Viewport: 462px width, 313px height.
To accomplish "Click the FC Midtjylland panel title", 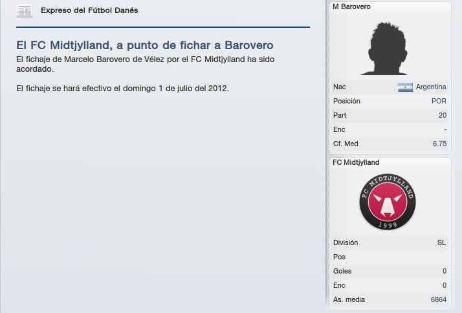I will [x=356, y=162].
